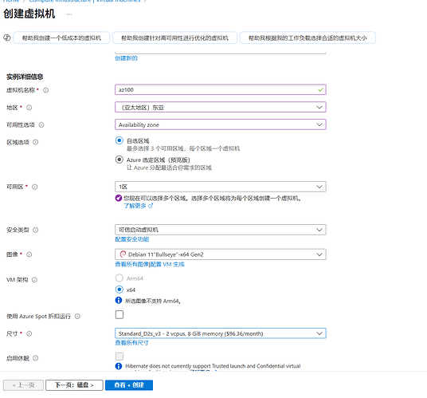This screenshot has width=427, height=398.
Task: Click info icon next to 区域选项
Action: (35, 142)
